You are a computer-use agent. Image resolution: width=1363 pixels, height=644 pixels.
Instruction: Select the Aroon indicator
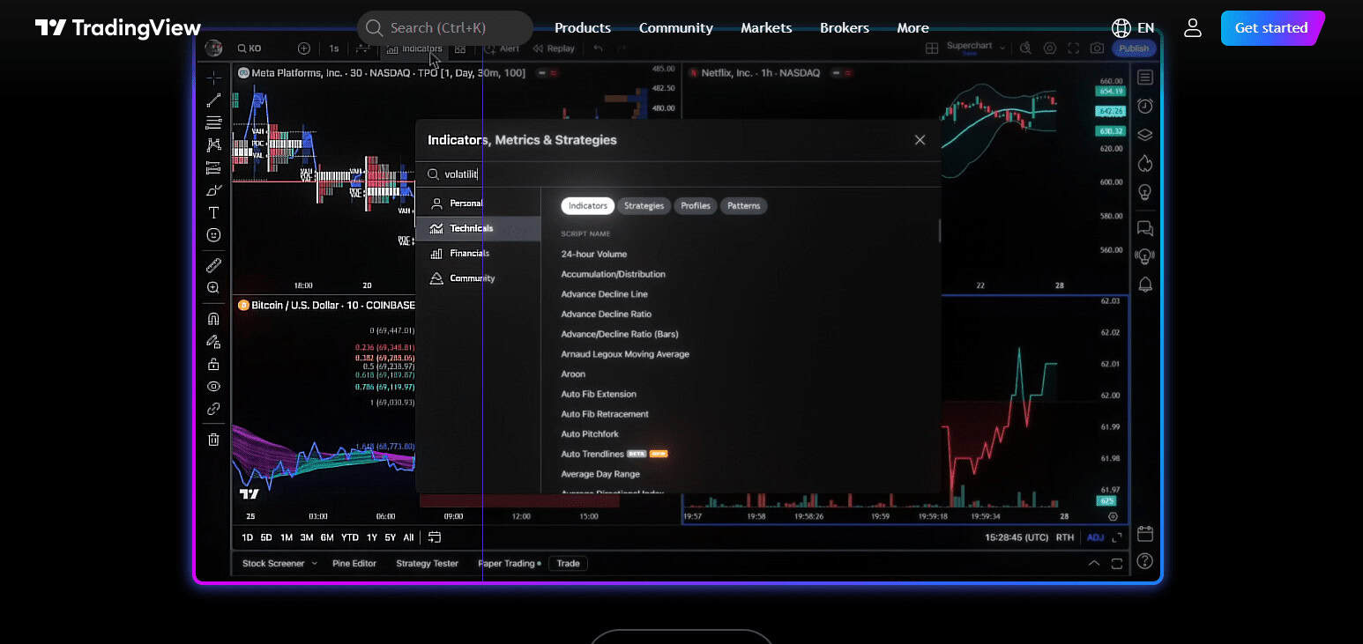click(573, 374)
